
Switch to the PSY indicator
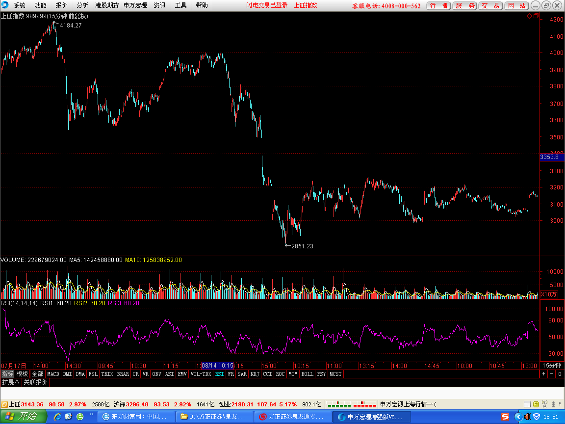pos(321,374)
